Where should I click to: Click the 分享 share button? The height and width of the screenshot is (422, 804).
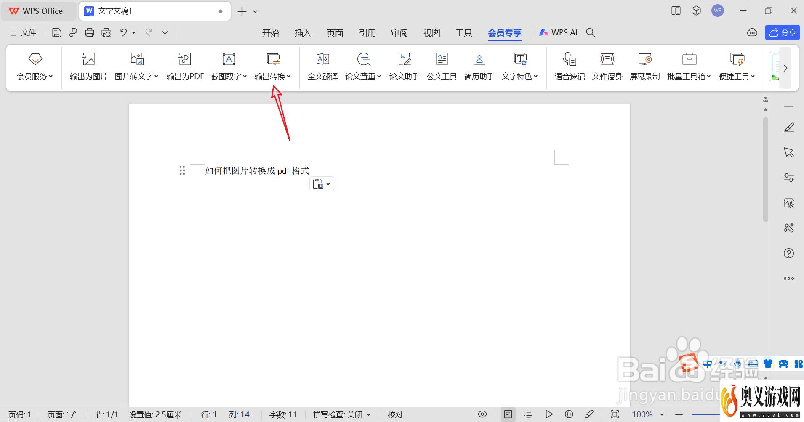[x=783, y=32]
